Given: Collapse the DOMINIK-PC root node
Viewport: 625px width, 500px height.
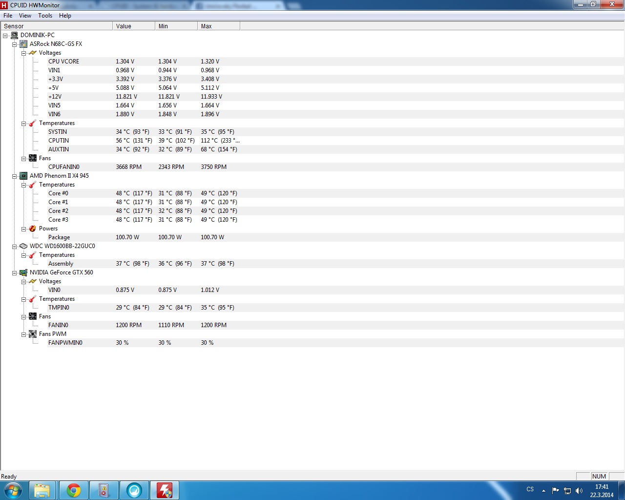Looking at the screenshot, I should coord(5,36).
